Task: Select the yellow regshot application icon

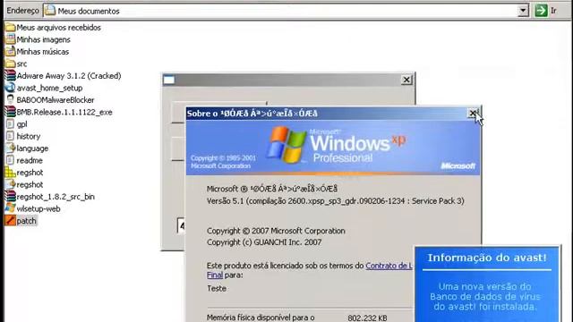Action: coord(10,172)
